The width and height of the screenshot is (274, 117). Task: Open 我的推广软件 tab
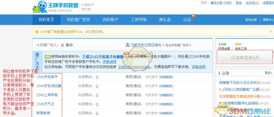pyautogui.click(x=78, y=20)
